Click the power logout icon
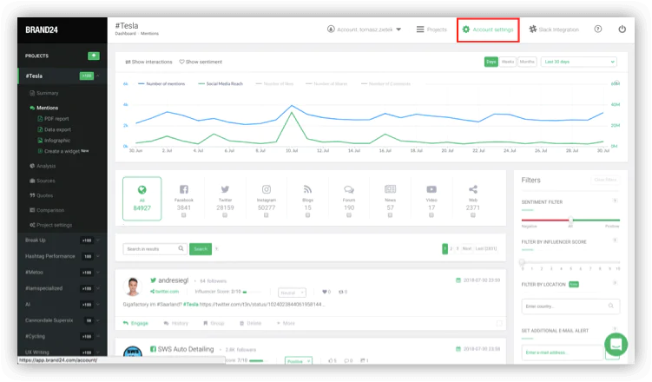This screenshot has width=652, height=382. pyautogui.click(x=622, y=30)
